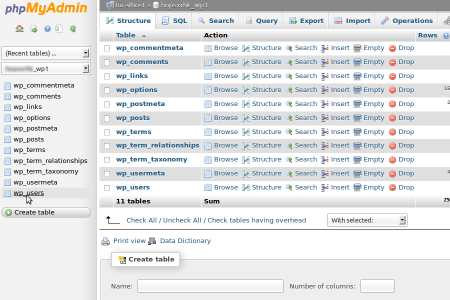Check the wp_usermeta checkbox
Viewport: 450px width, 300px height.
tap(107, 174)
